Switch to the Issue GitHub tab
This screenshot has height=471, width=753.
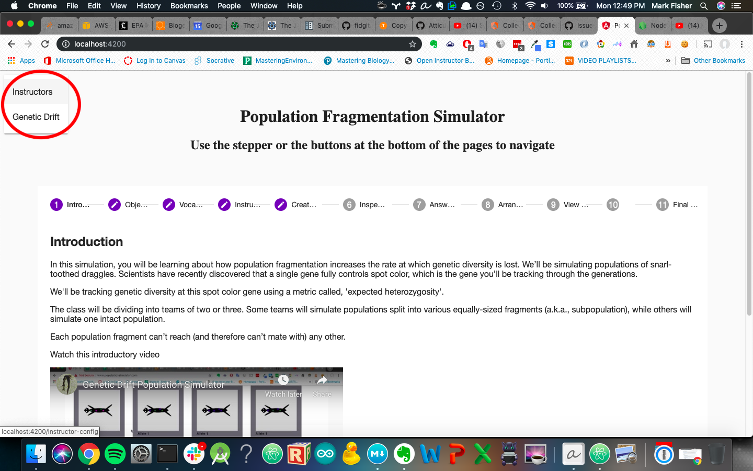pyautogui.click(x=579, y=25)
